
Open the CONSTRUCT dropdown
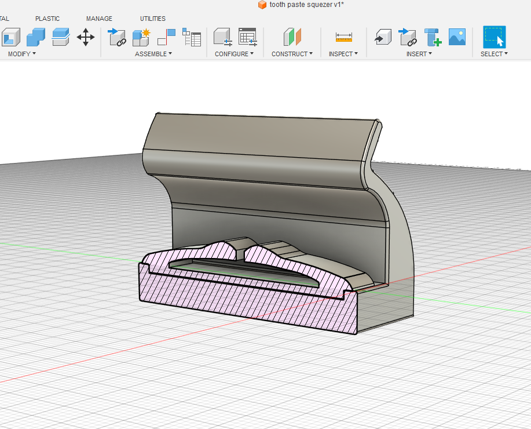(292, 54)
